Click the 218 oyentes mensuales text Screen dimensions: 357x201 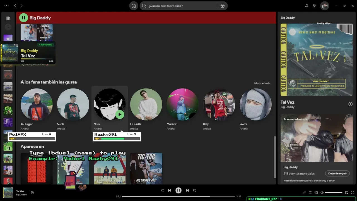click(x=299, y=174)
